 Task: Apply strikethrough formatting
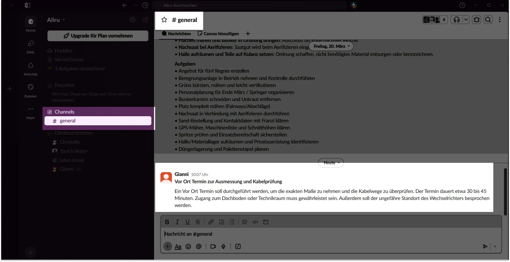pyautogui.click(x=198, y=222)
